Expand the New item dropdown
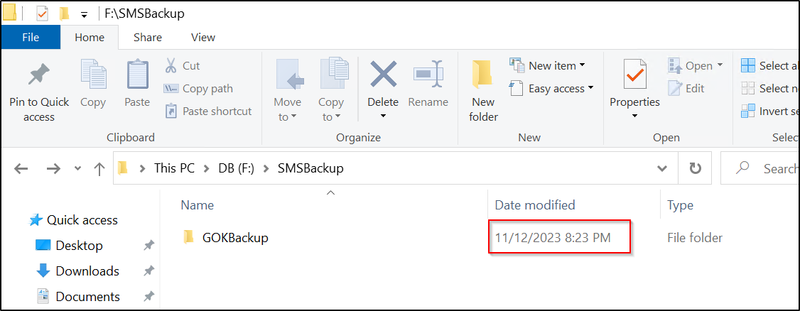This screenshot has width=800, height=311. (547, 65)
